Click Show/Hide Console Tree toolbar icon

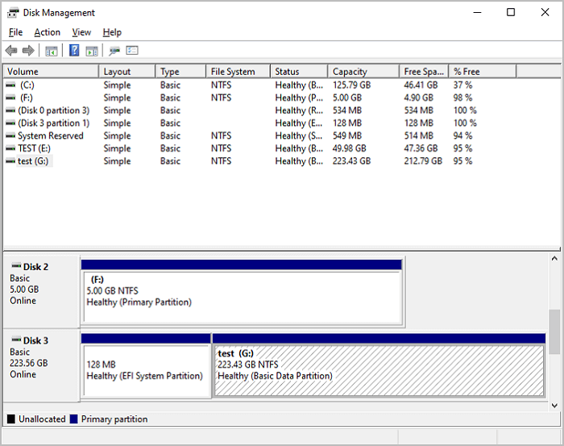pos(51,51)
